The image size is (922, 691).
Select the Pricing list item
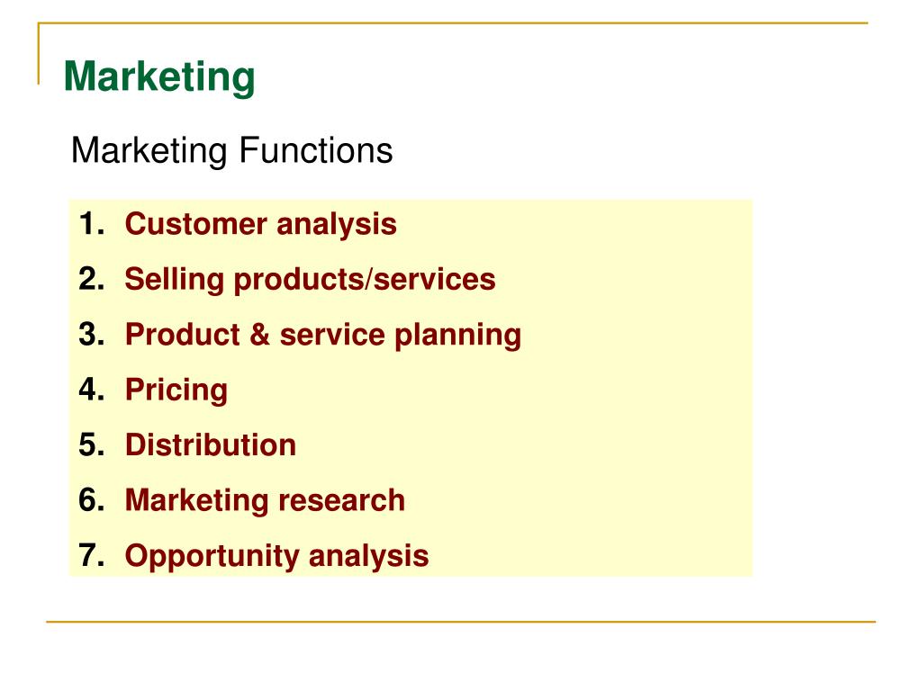[x=176, y=390]
